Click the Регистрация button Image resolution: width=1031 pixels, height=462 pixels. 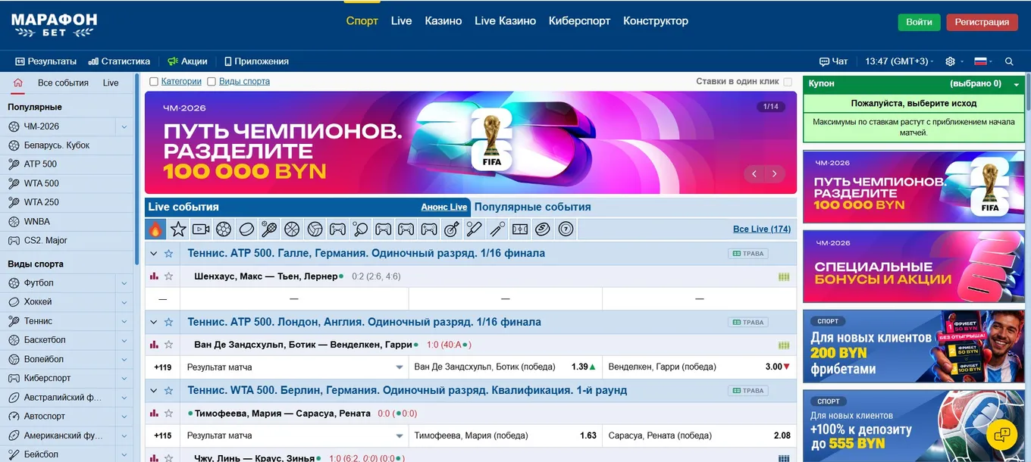(x=982, y=22)
